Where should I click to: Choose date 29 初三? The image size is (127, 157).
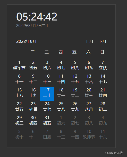tap(19, 120)
